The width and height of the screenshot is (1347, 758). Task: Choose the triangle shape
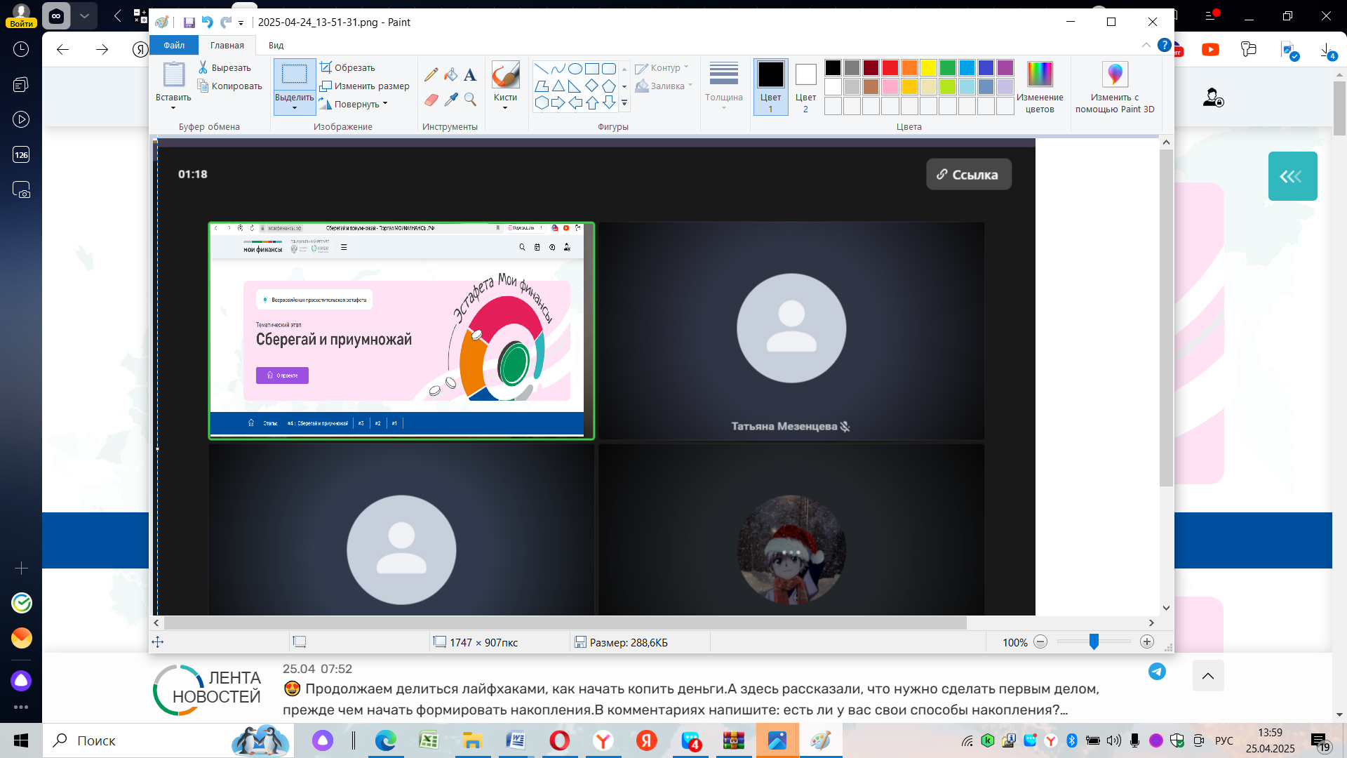tap(558, 86)
